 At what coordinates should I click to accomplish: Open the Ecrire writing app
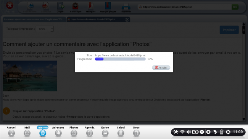pos(105,133)
